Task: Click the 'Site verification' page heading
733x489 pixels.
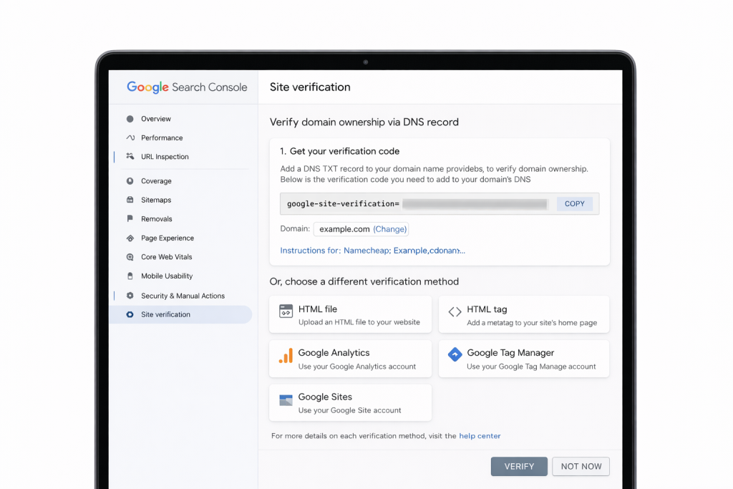Action: pyautogui.click(x=310, y=87)
